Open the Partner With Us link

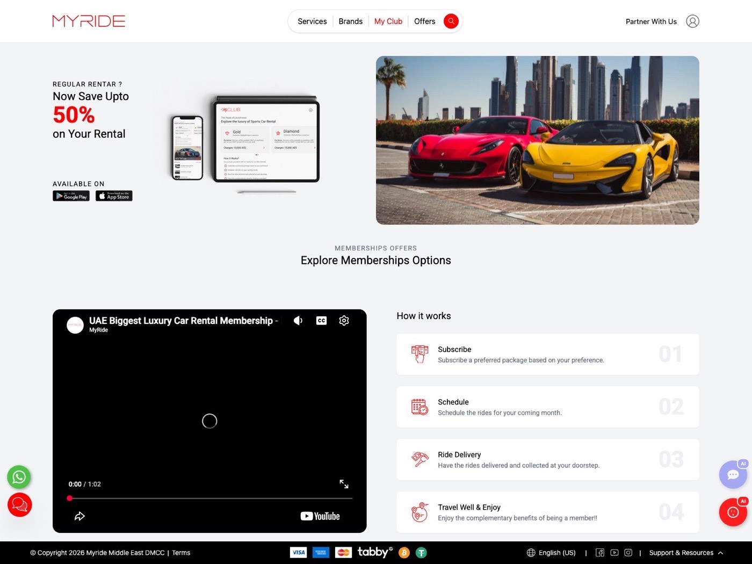(x=651, y=21)
